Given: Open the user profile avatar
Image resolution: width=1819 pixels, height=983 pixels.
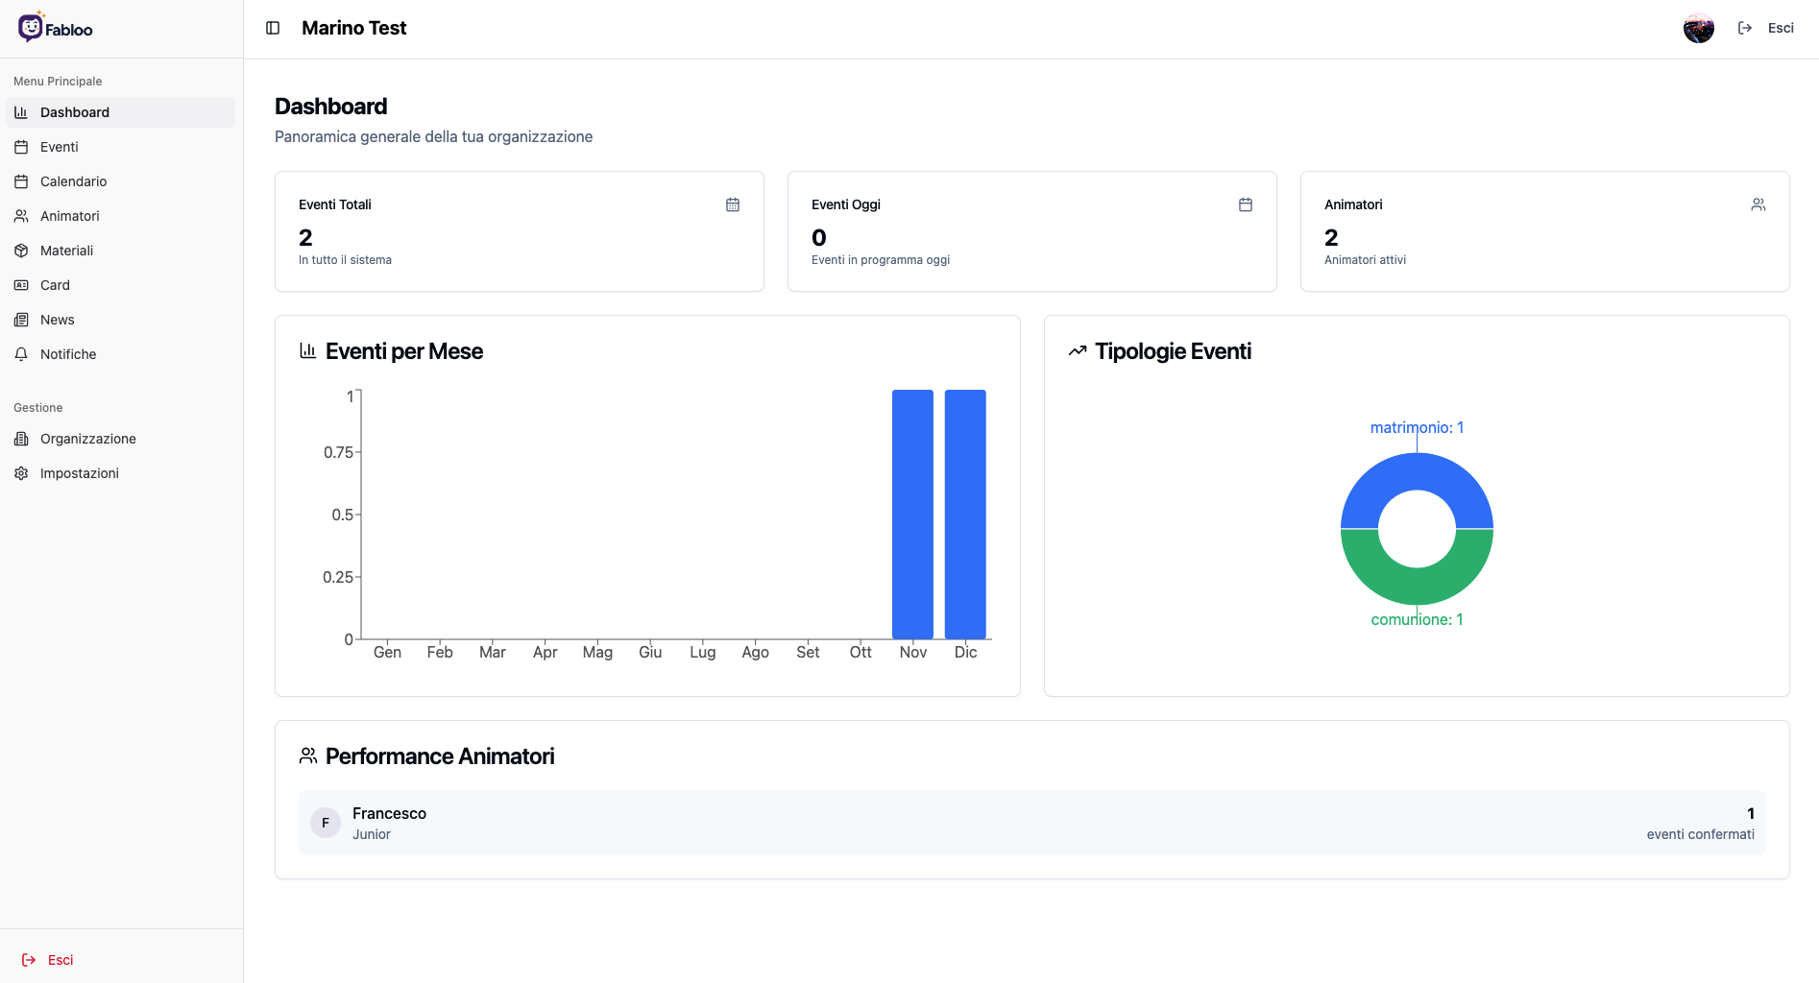Looking at the screenshot, I should click(1698, 28).
